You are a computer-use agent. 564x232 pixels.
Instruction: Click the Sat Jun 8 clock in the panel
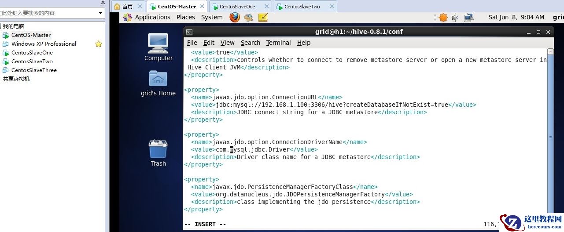tap(516, 17)
